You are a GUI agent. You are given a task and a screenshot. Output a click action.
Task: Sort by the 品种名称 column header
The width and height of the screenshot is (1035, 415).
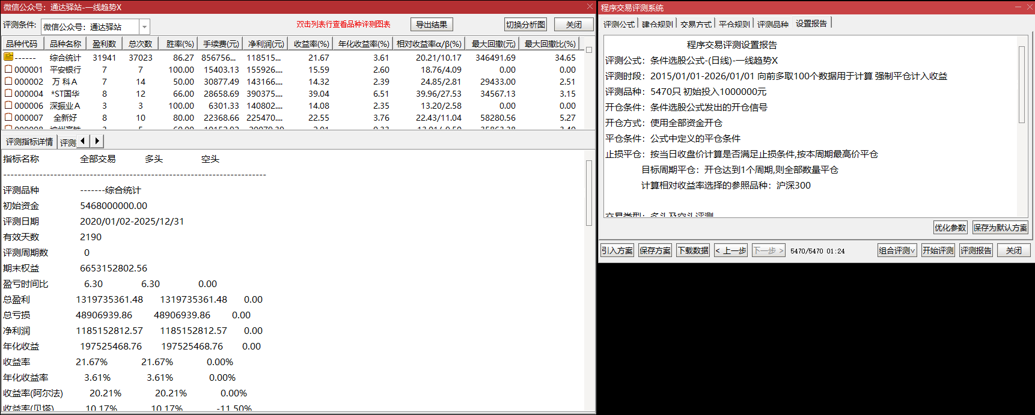pyautogui.click(x=65, y=44)
